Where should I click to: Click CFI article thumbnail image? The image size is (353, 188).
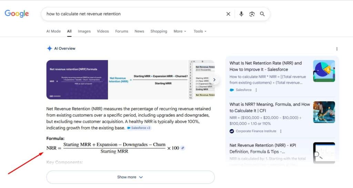coord(324,112)
